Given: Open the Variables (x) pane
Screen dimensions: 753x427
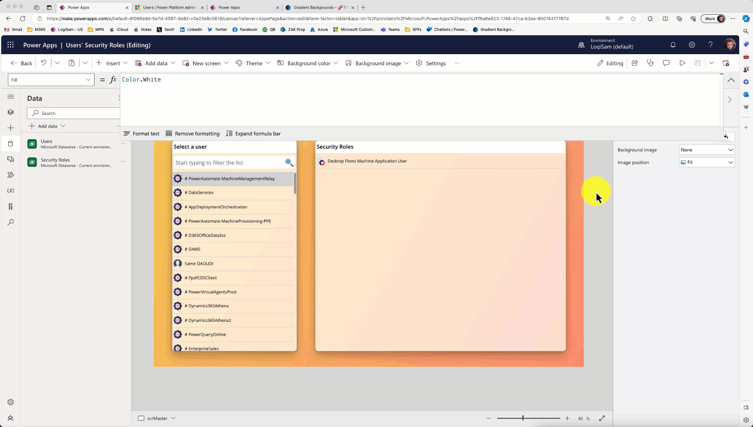Looking at the screenshot, I should click(11, 191).
